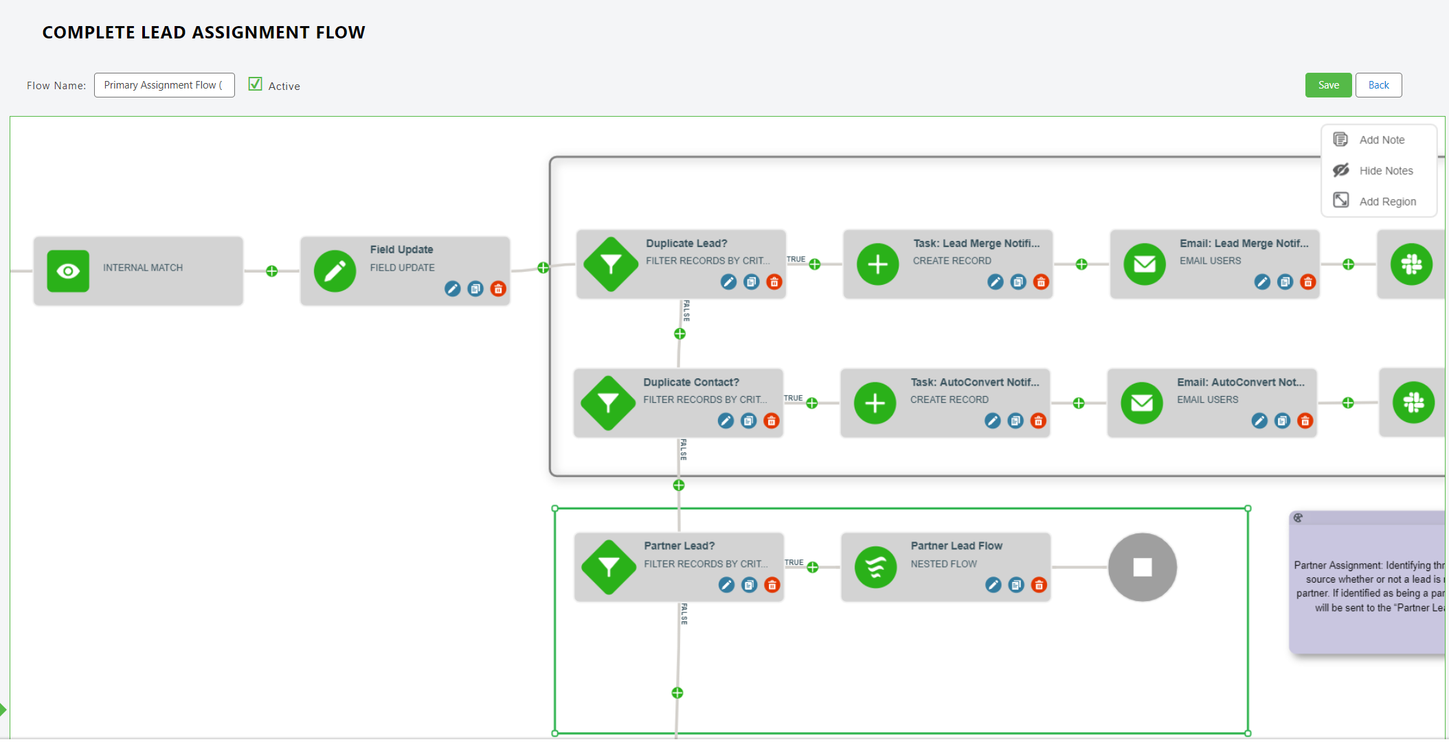Select the gray end node after Partner Lead Flow

(1142, 567)
